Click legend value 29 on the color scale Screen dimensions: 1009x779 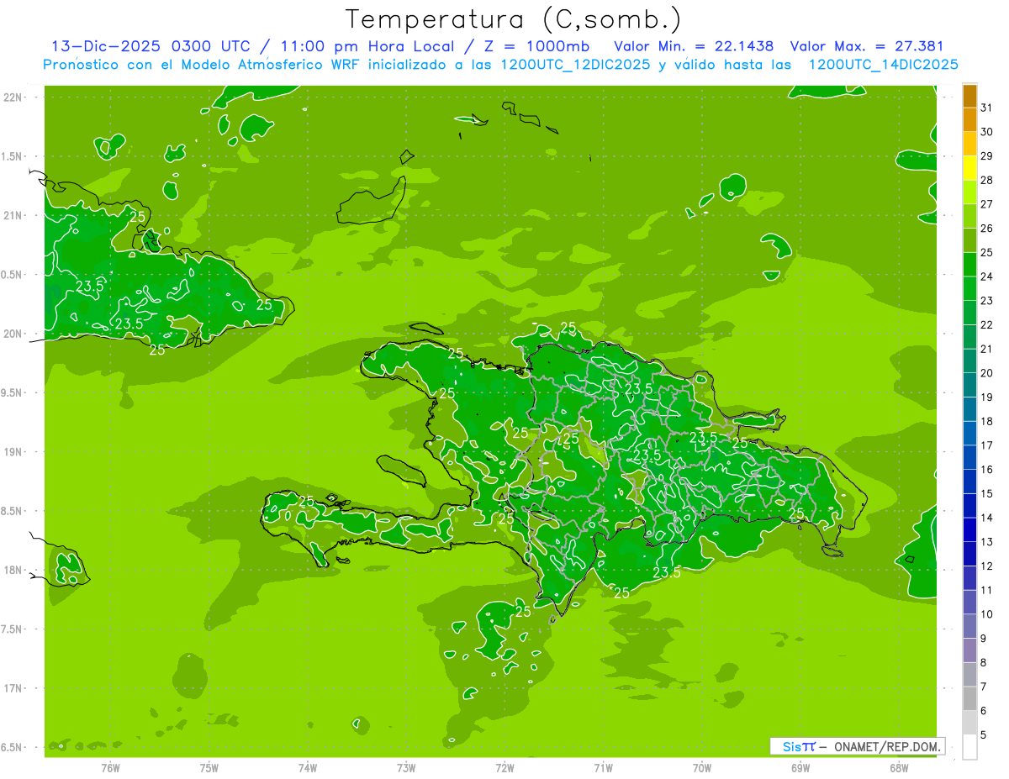click(x=986, y=156)
